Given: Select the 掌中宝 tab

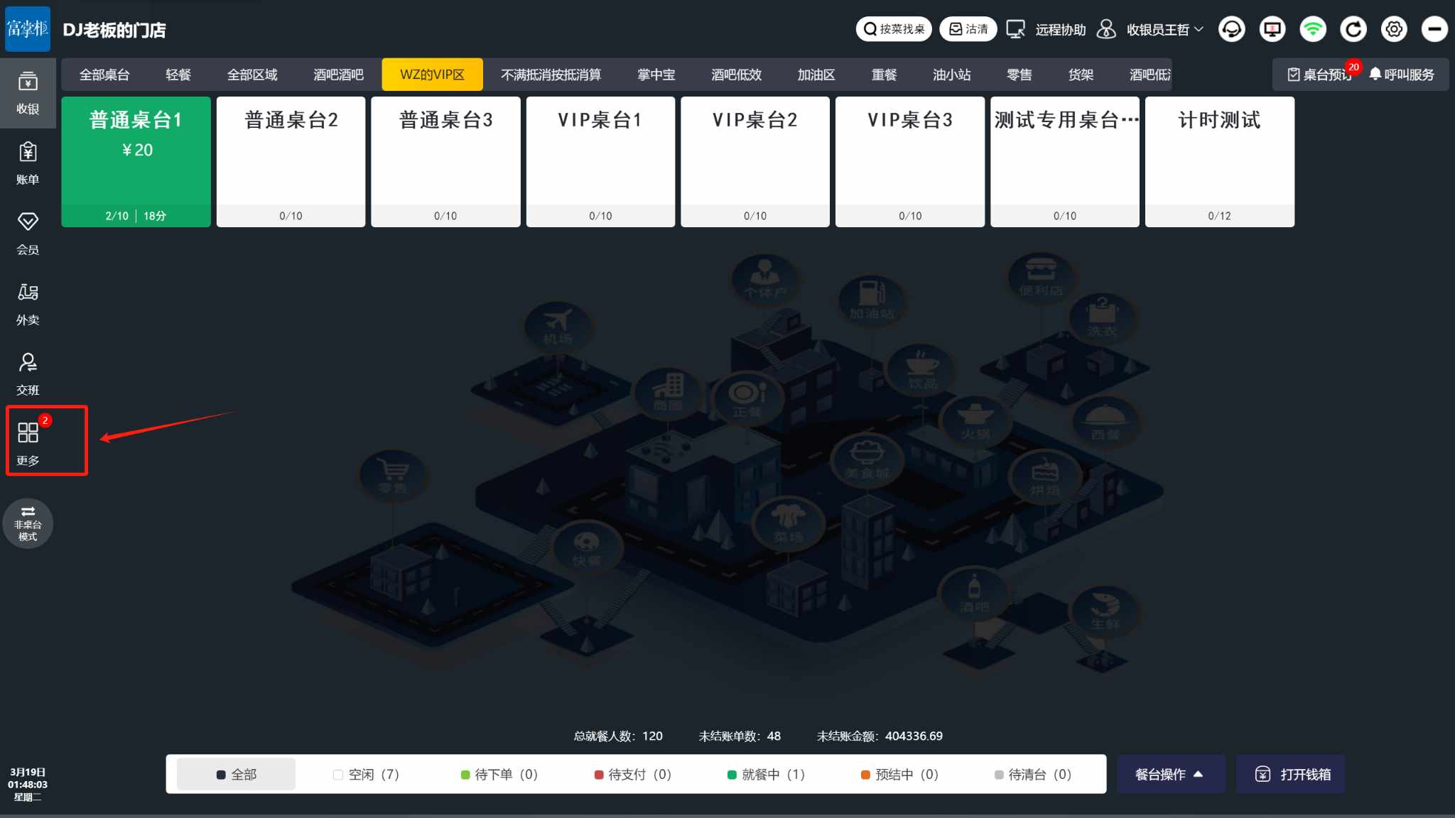Looking at the screenshot, I should [656, 75].
